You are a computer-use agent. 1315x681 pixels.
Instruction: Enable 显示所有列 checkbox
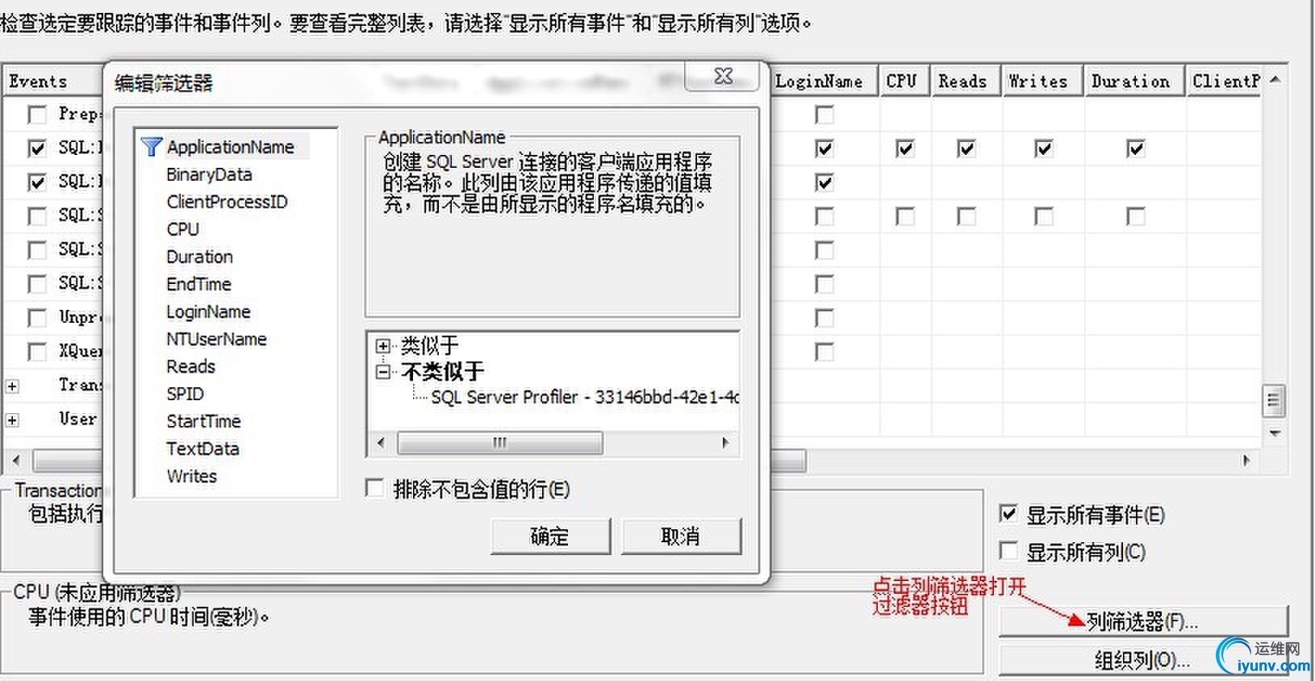(x=1008, y=551)
